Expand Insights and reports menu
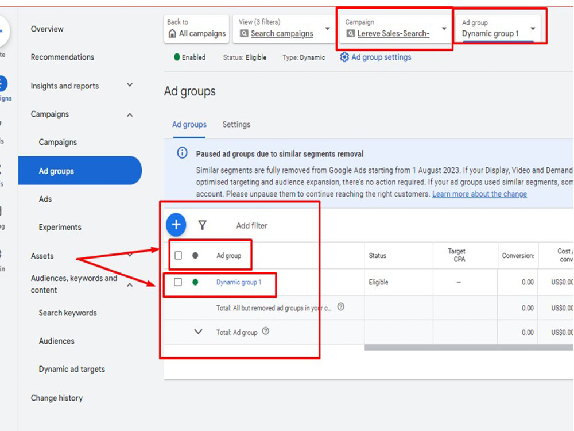The height and width of the screenshot is (431, 574). tap(130, 86)
